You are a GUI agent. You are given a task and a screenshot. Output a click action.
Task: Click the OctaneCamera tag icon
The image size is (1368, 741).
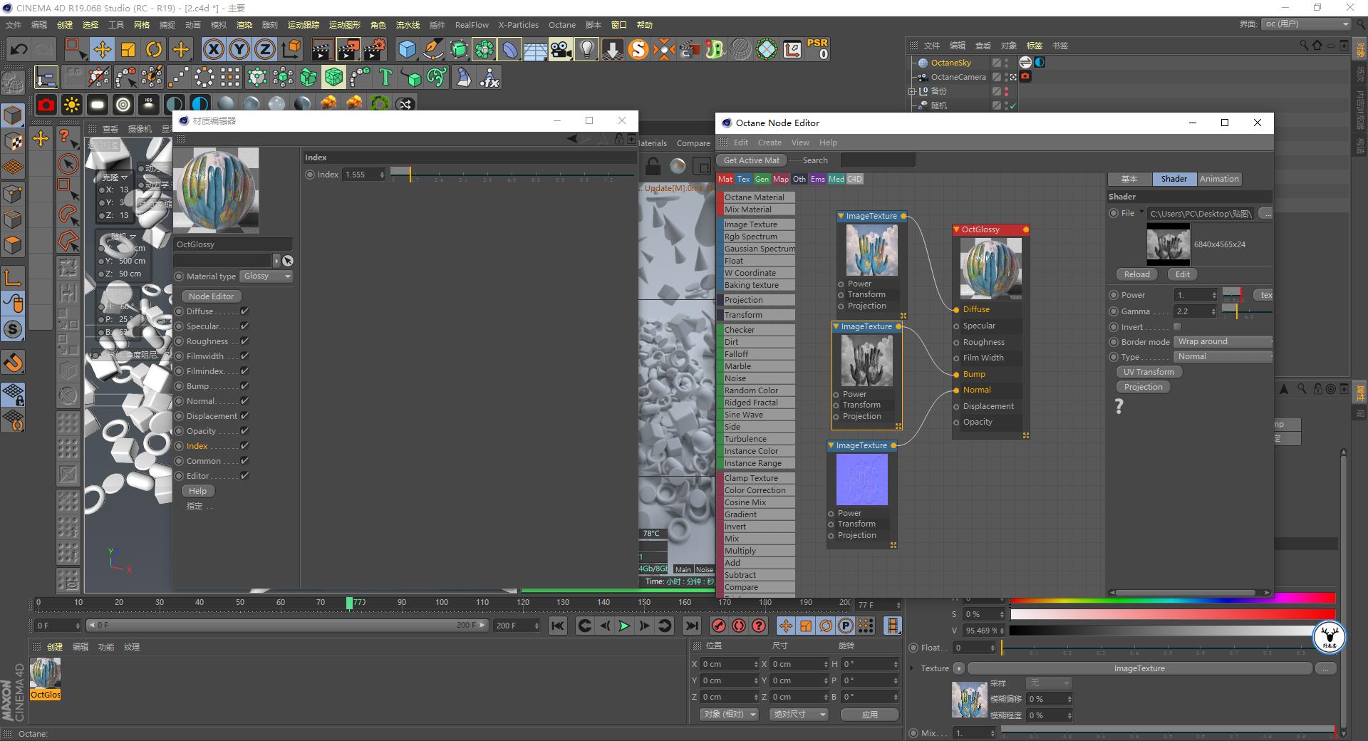click(x=1026, y=76)
